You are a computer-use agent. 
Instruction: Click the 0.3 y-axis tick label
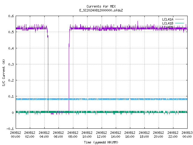11,64
